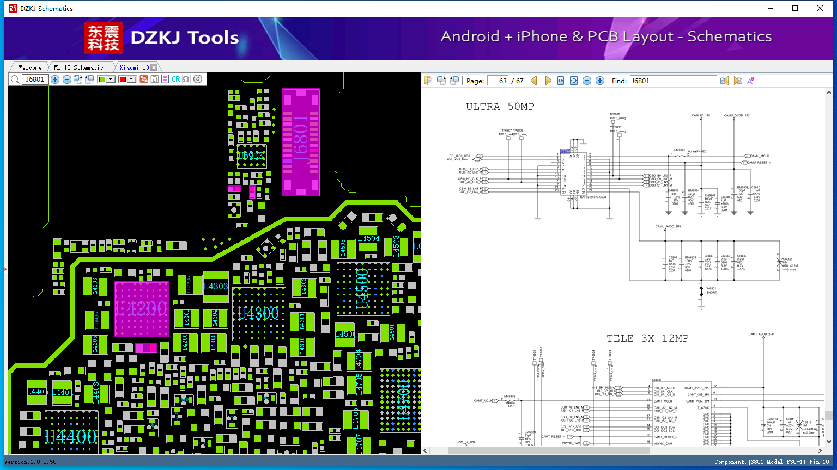Select the J6801 connector on PCB

[x=301, y=143]
